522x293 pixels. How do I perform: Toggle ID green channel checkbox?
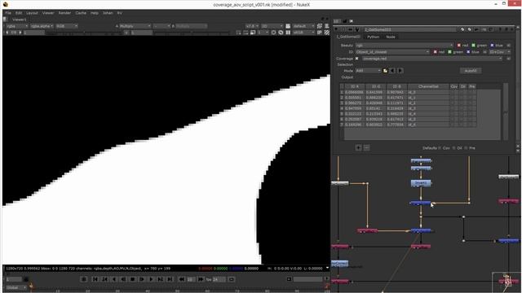[449, 52]
